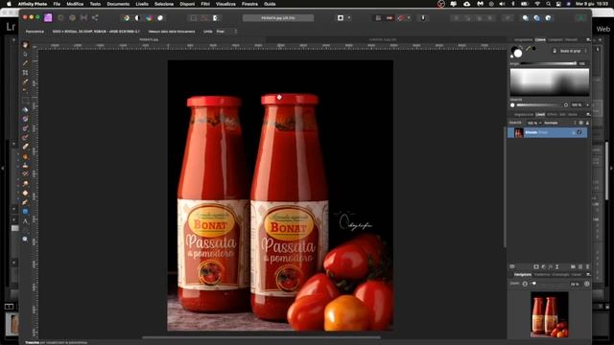Viewport: 614px width, 345px height.
Task: Open the Seleziona menu
Action: coord(164,4)
